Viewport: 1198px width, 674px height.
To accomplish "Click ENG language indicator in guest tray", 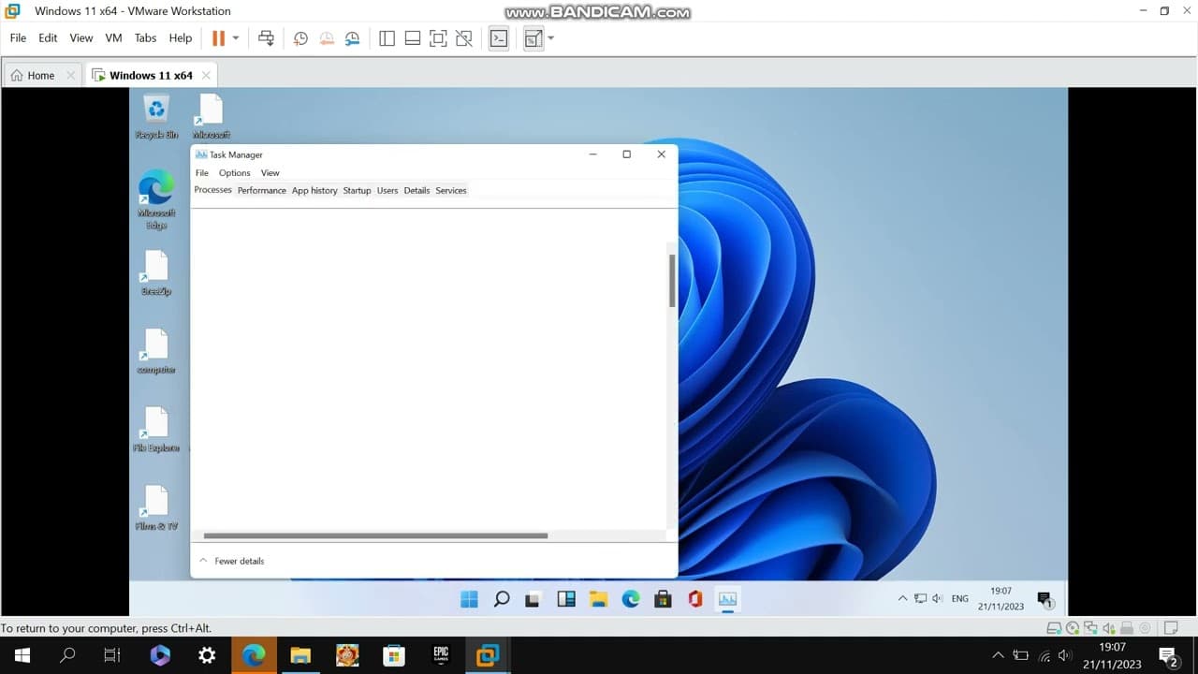I will (x=960, y=599).
